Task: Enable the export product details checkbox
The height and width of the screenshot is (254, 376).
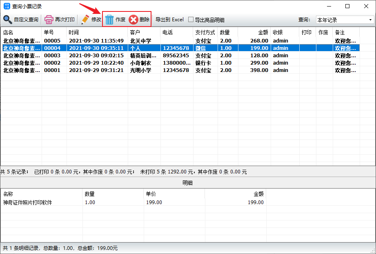Action: [191, 20]
